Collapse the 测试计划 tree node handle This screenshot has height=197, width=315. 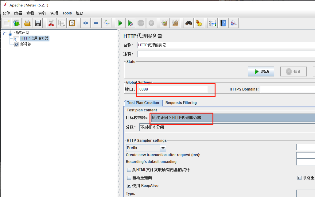(x=4, y=33)
